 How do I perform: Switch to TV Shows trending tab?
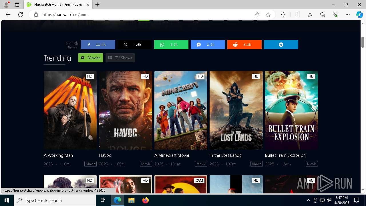click(120, 58)
